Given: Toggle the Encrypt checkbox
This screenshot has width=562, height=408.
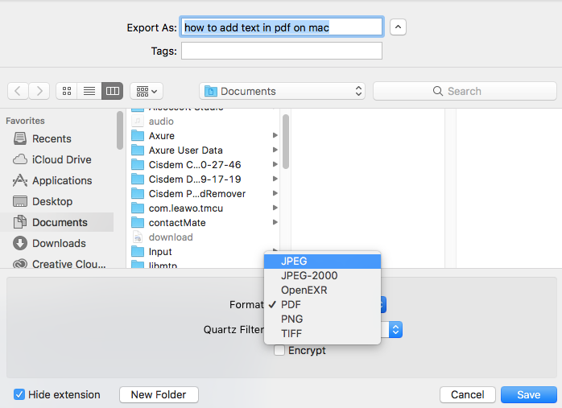Looking at the screenshot, I should coord(279,350).
